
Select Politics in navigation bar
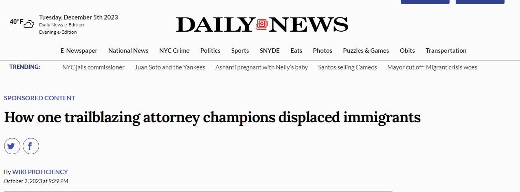[210, 51]
